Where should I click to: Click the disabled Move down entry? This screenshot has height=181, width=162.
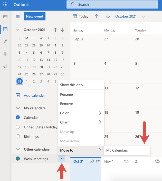coord(81,141)
